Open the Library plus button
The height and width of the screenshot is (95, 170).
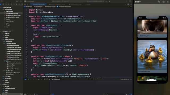(126, 1)
